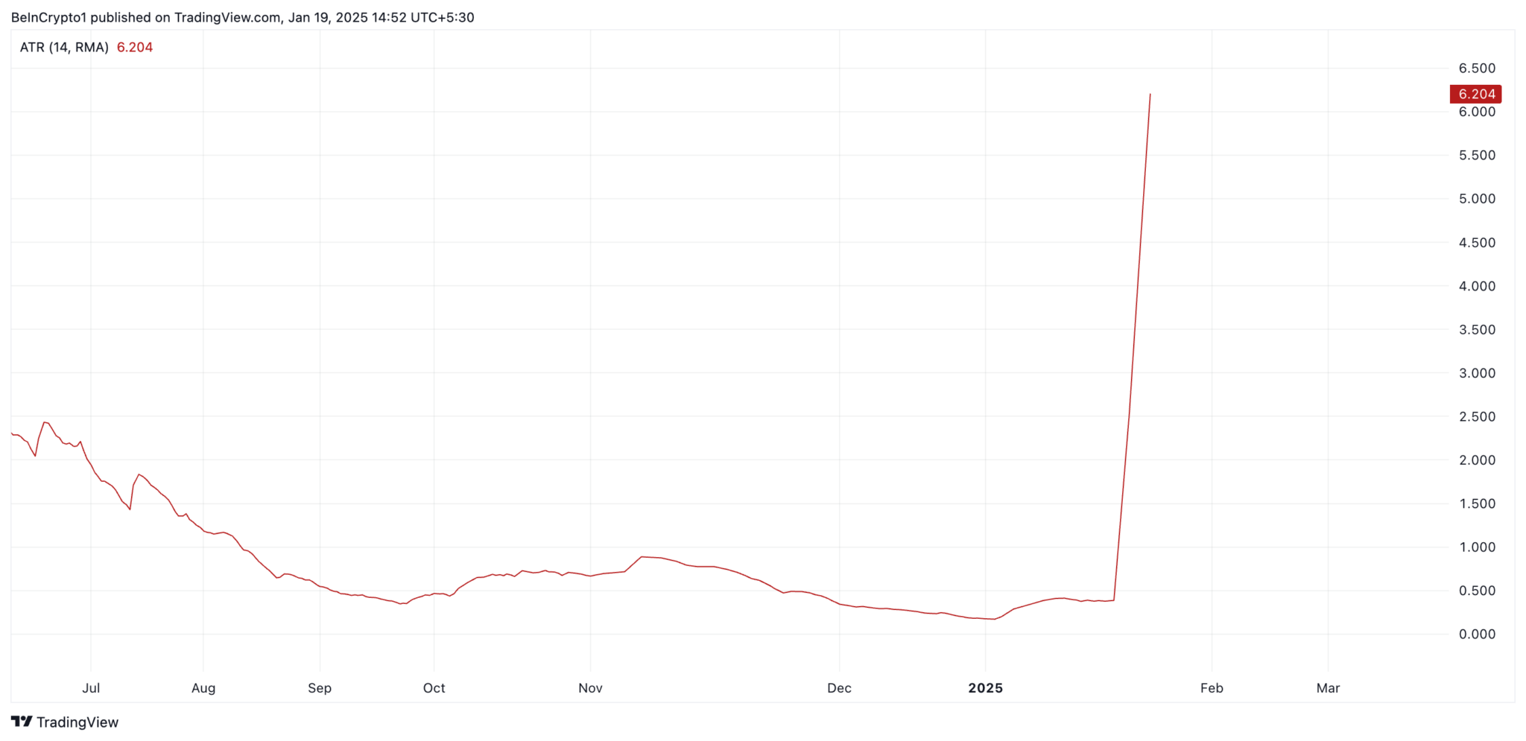The image size is (1526, 741).
Task: Click the 6.500 price scale label
Action: click(1477, 69)
